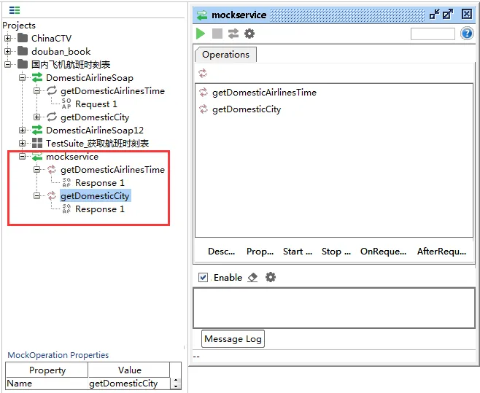Expand the ChinaCTV project
This screenshot has height=393, width=480.
pyautogui.click(x=7, y=38)
